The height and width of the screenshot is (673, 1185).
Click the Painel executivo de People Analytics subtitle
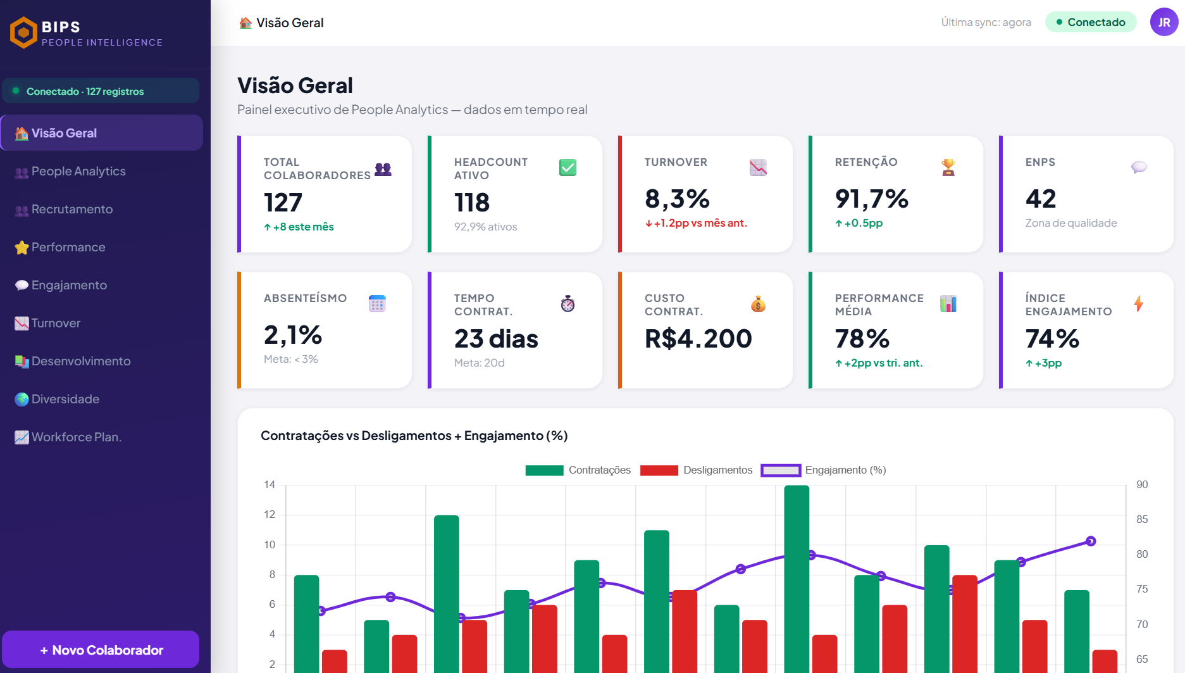412,110
